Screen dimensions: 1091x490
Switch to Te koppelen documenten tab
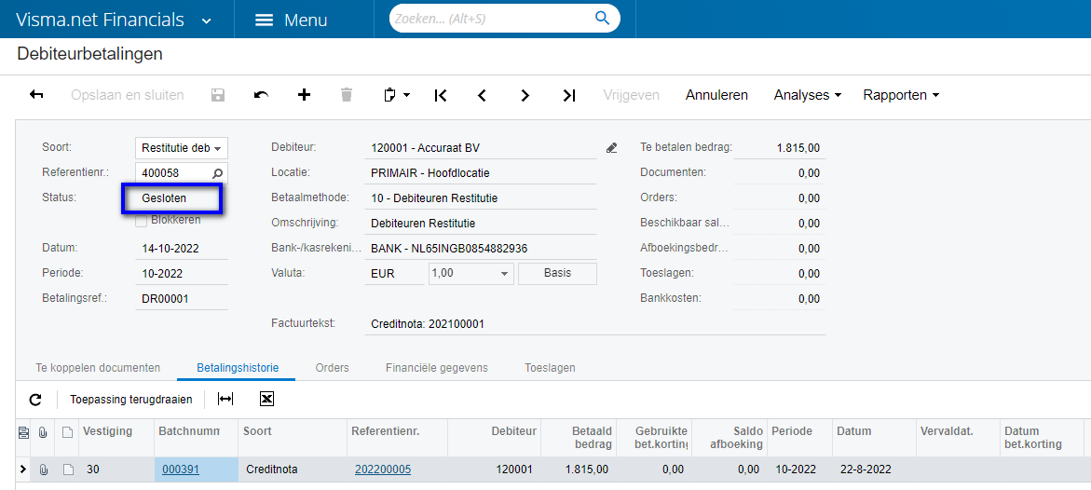(x=98, y=367)
